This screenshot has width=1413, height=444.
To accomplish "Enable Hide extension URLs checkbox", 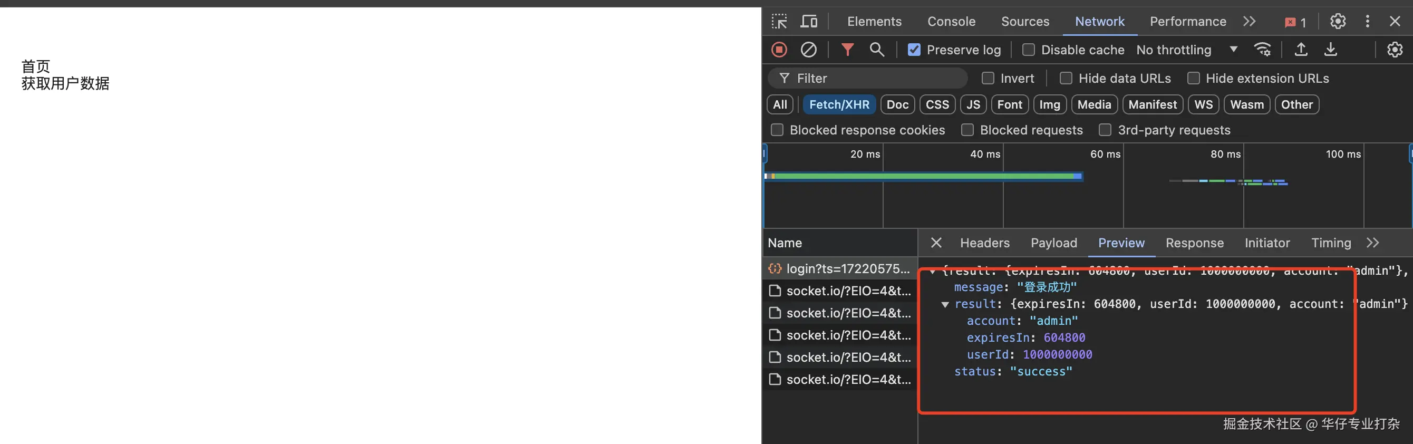I will [x=1193, y=79].
